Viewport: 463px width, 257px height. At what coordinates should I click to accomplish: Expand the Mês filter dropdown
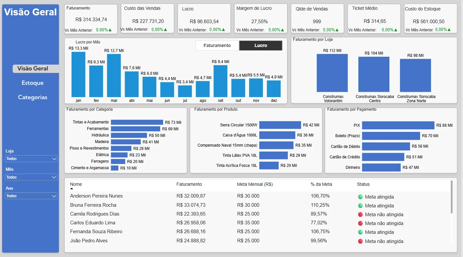point(31,177)
